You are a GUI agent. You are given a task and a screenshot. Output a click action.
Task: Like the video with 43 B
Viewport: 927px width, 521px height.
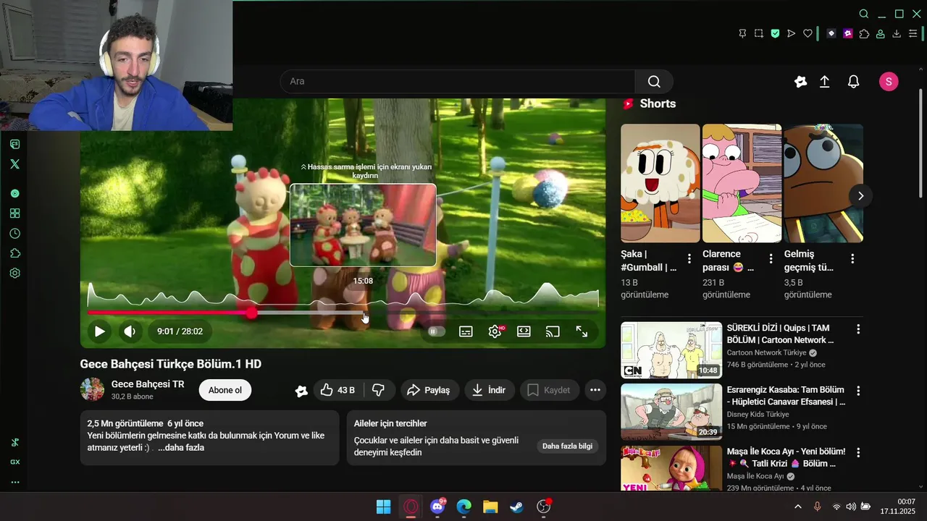pyautogui.click(x=337, y=390)
